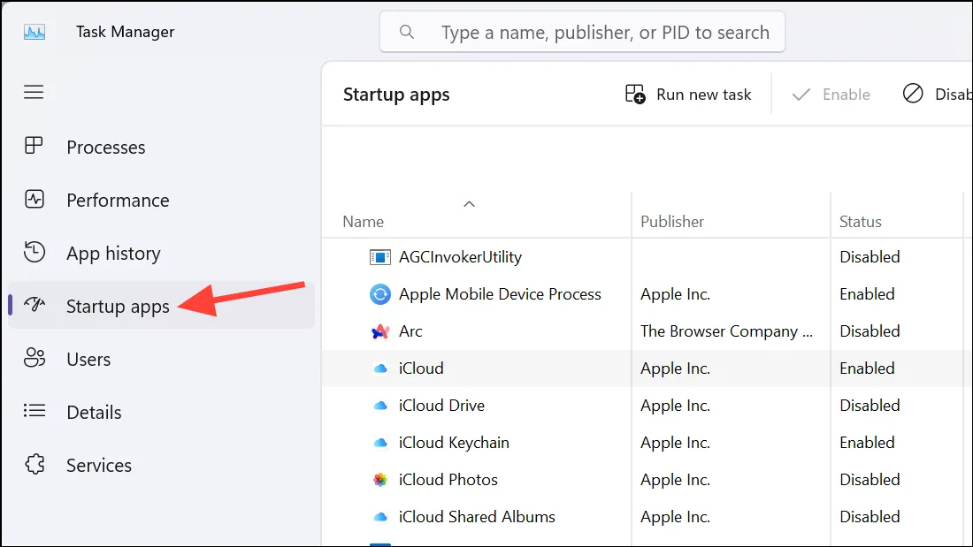
Task: Click the Task Manager title text
Action: coord(125,32)
